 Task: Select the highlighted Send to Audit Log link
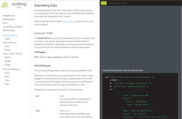click(10, 35)
